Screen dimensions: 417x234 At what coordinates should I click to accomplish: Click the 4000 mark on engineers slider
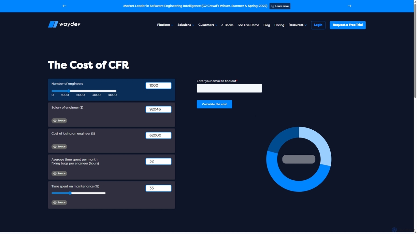(112, 95)
